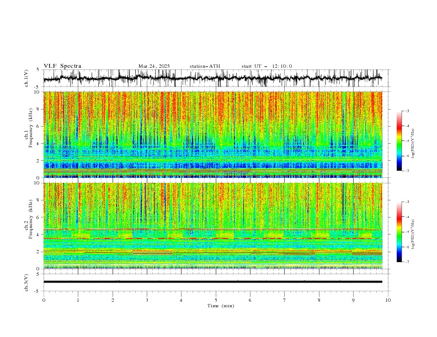The image size is (437, 337).
Task: Click the '-3' label on upper color scale
Action: (407, 111)
